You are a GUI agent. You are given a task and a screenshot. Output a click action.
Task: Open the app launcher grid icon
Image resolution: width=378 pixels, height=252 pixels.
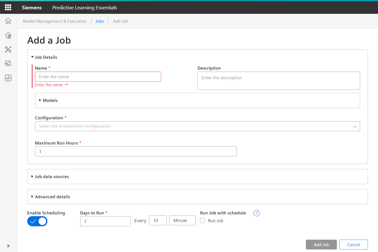[x=8, y=8]
